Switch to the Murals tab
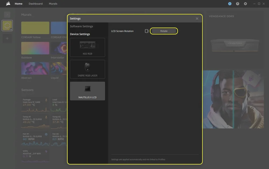Viewport: 269px width, 169px height. coord(53,3)
